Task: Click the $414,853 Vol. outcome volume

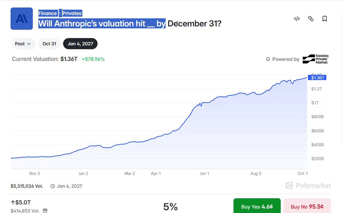Action: tap(25, 211)
